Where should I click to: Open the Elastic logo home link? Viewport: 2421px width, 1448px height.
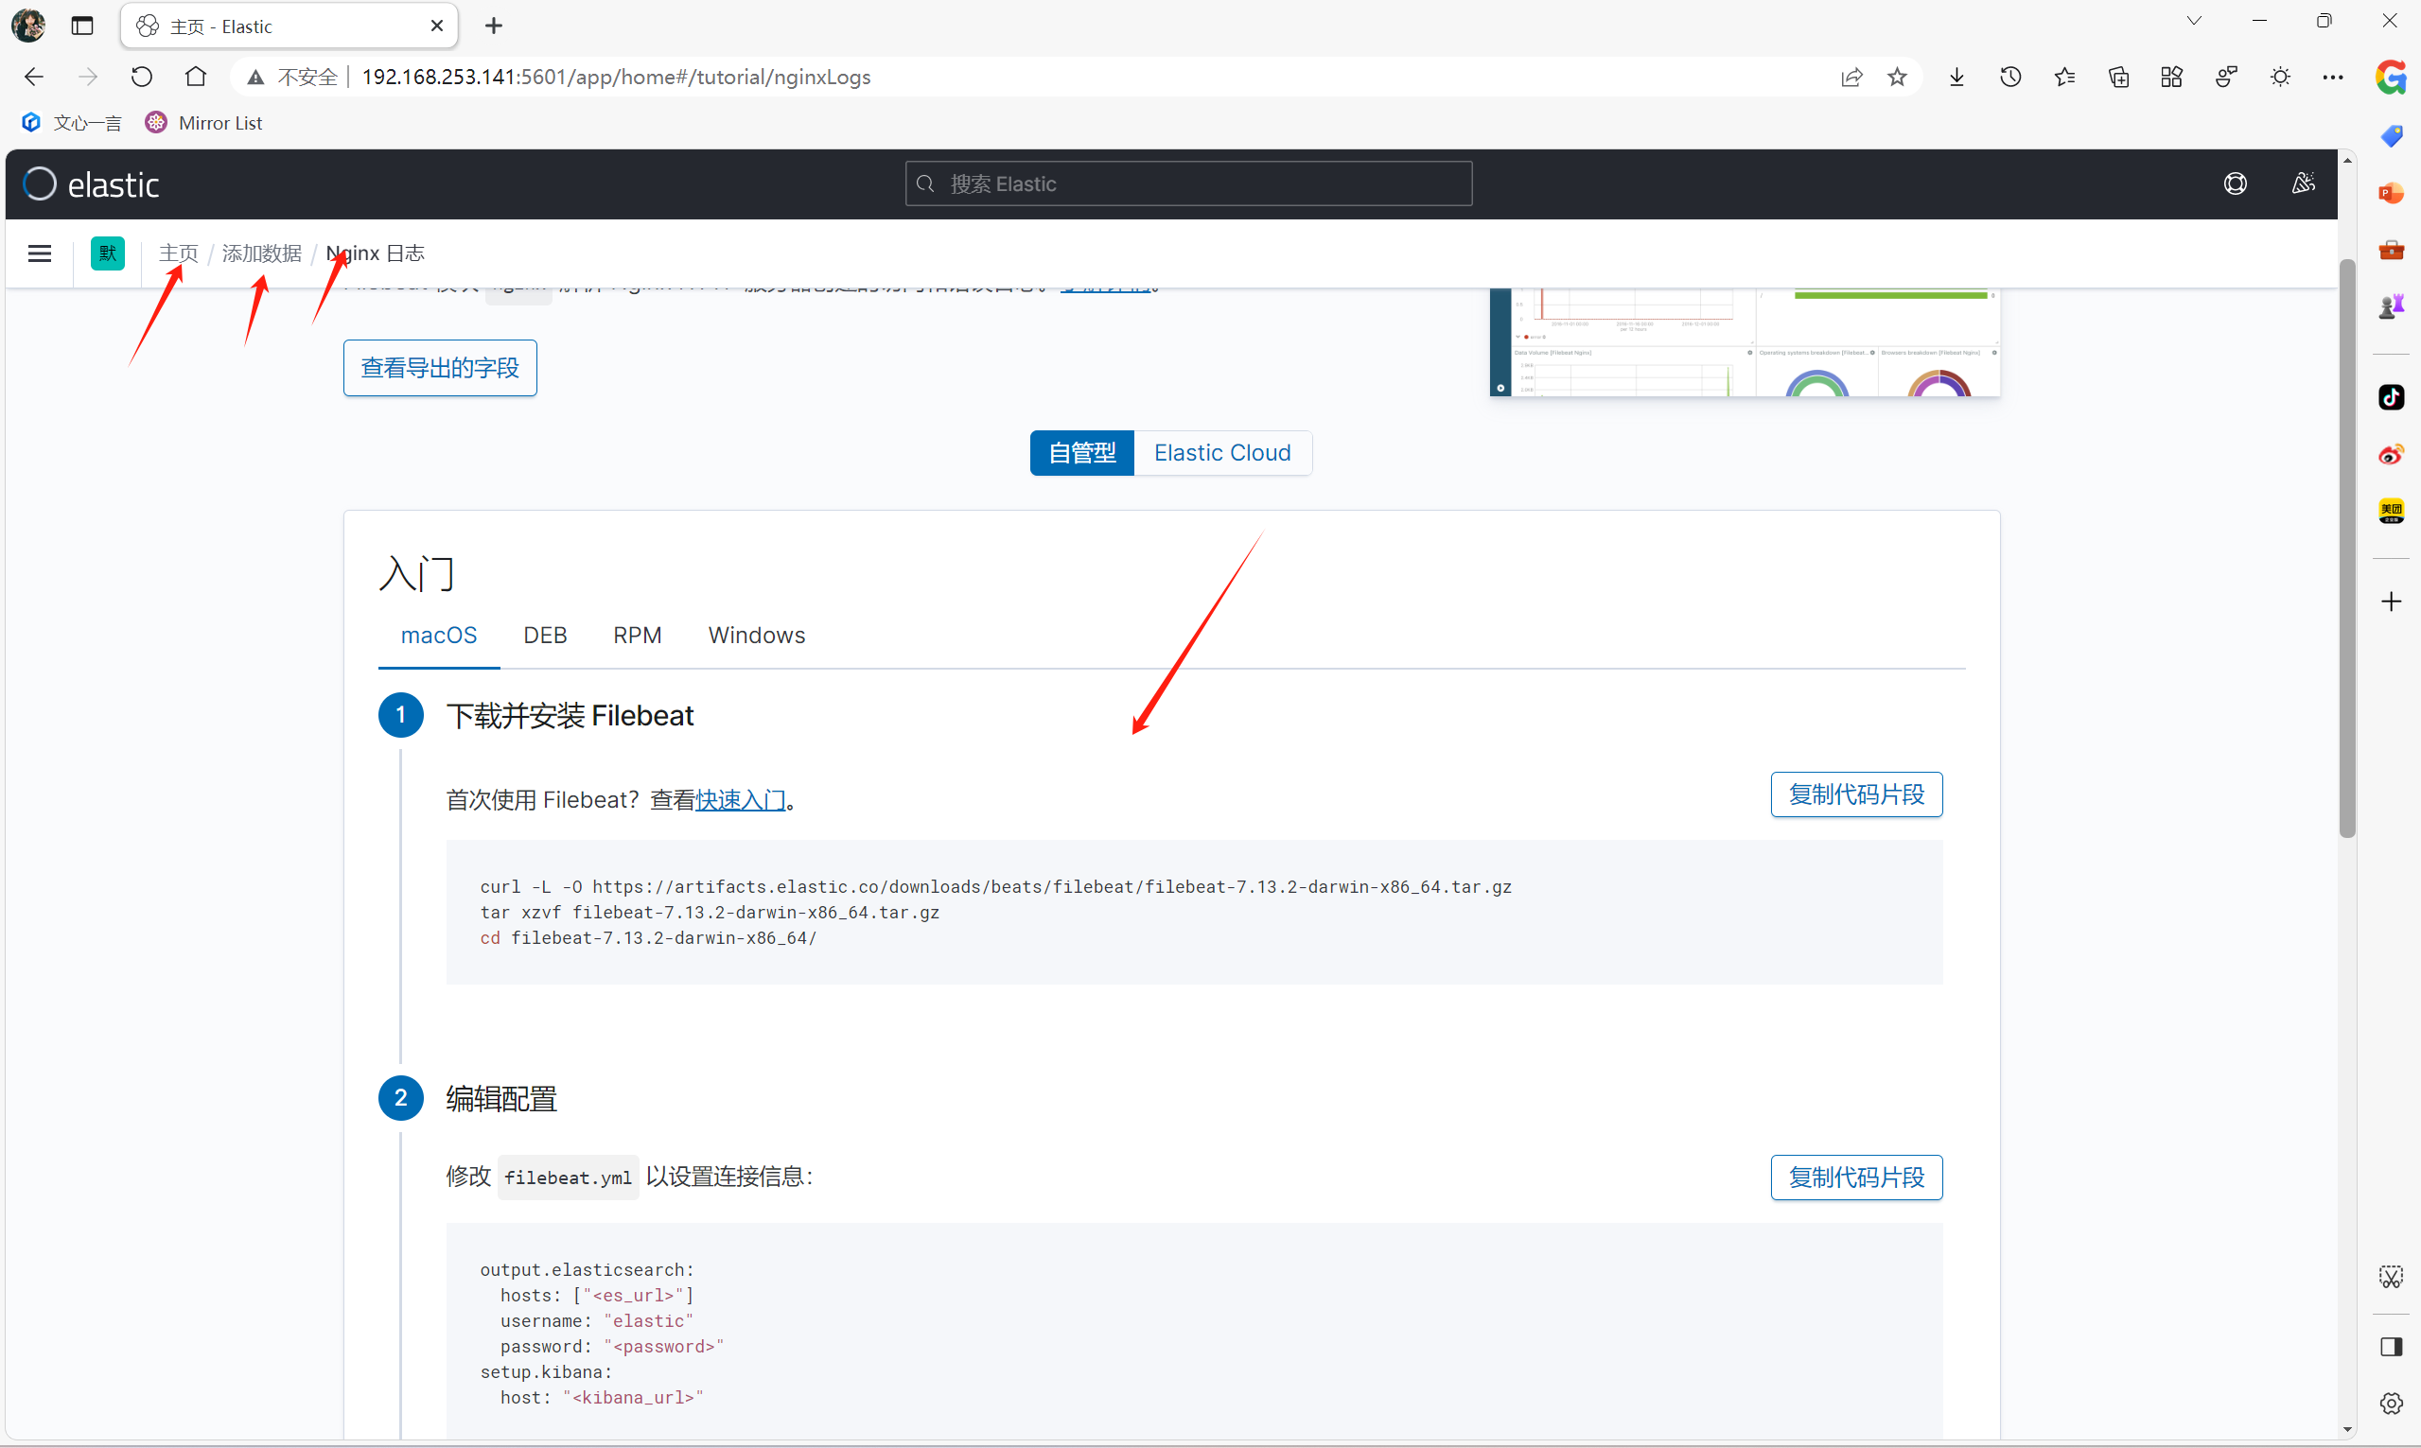point(91,183)
